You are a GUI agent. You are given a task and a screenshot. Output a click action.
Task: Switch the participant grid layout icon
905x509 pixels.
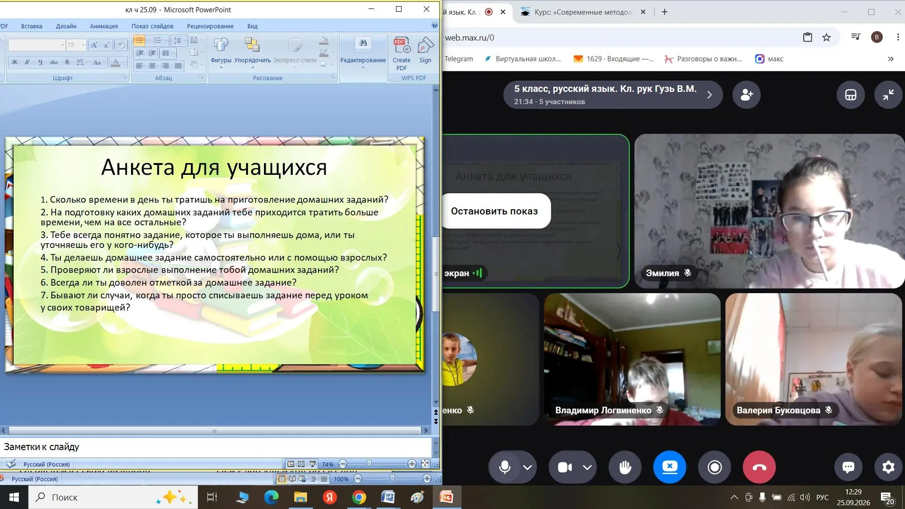[x=850, y=95]
